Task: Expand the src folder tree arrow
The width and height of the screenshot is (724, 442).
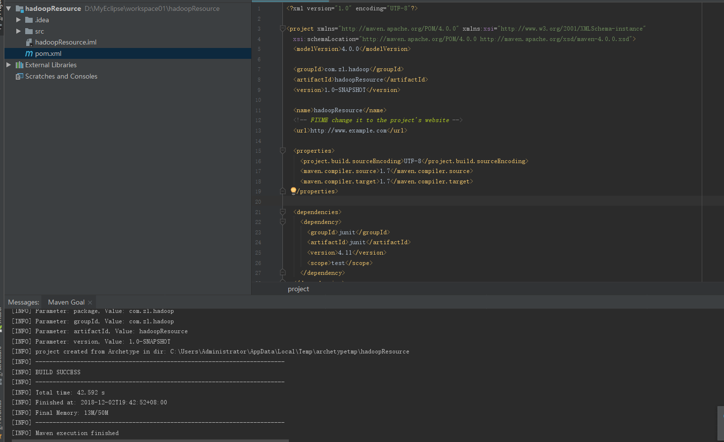Action: pyautogui.click(x=18, y=31)
